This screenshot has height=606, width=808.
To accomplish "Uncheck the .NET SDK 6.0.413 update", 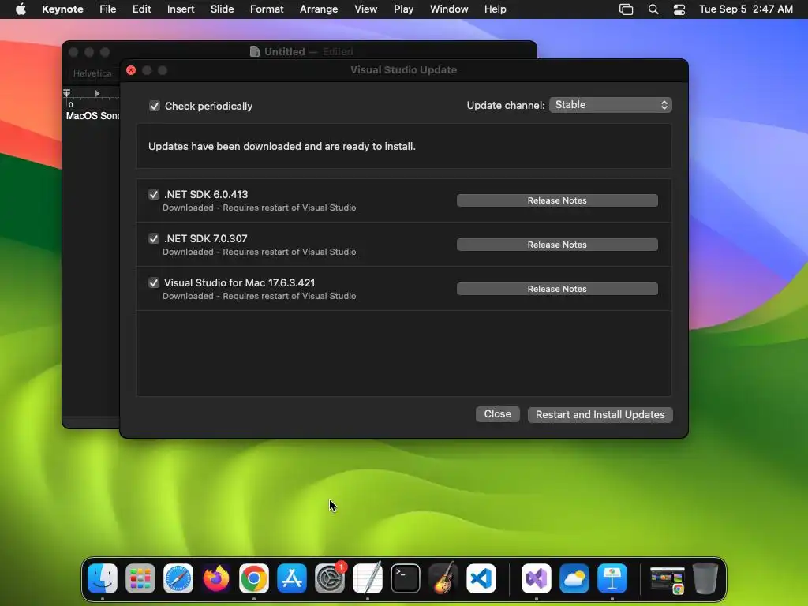I will [x=154, y=194].
